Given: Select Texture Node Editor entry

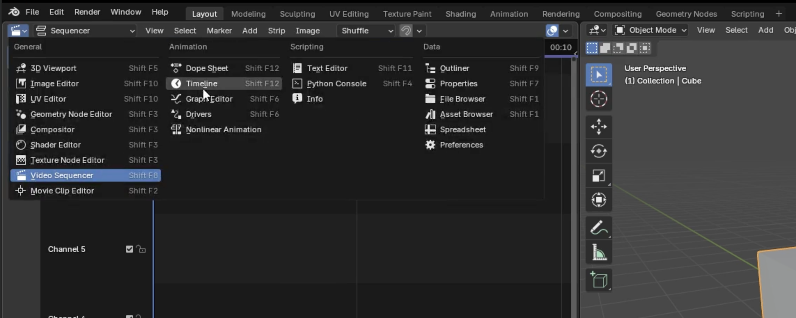Looking at the screenshot, I should click(x=86, y=160).
